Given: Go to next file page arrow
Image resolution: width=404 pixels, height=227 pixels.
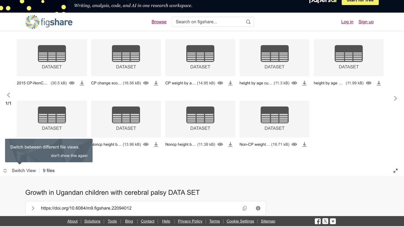Looking at the screenshot, I should [395, 98].
